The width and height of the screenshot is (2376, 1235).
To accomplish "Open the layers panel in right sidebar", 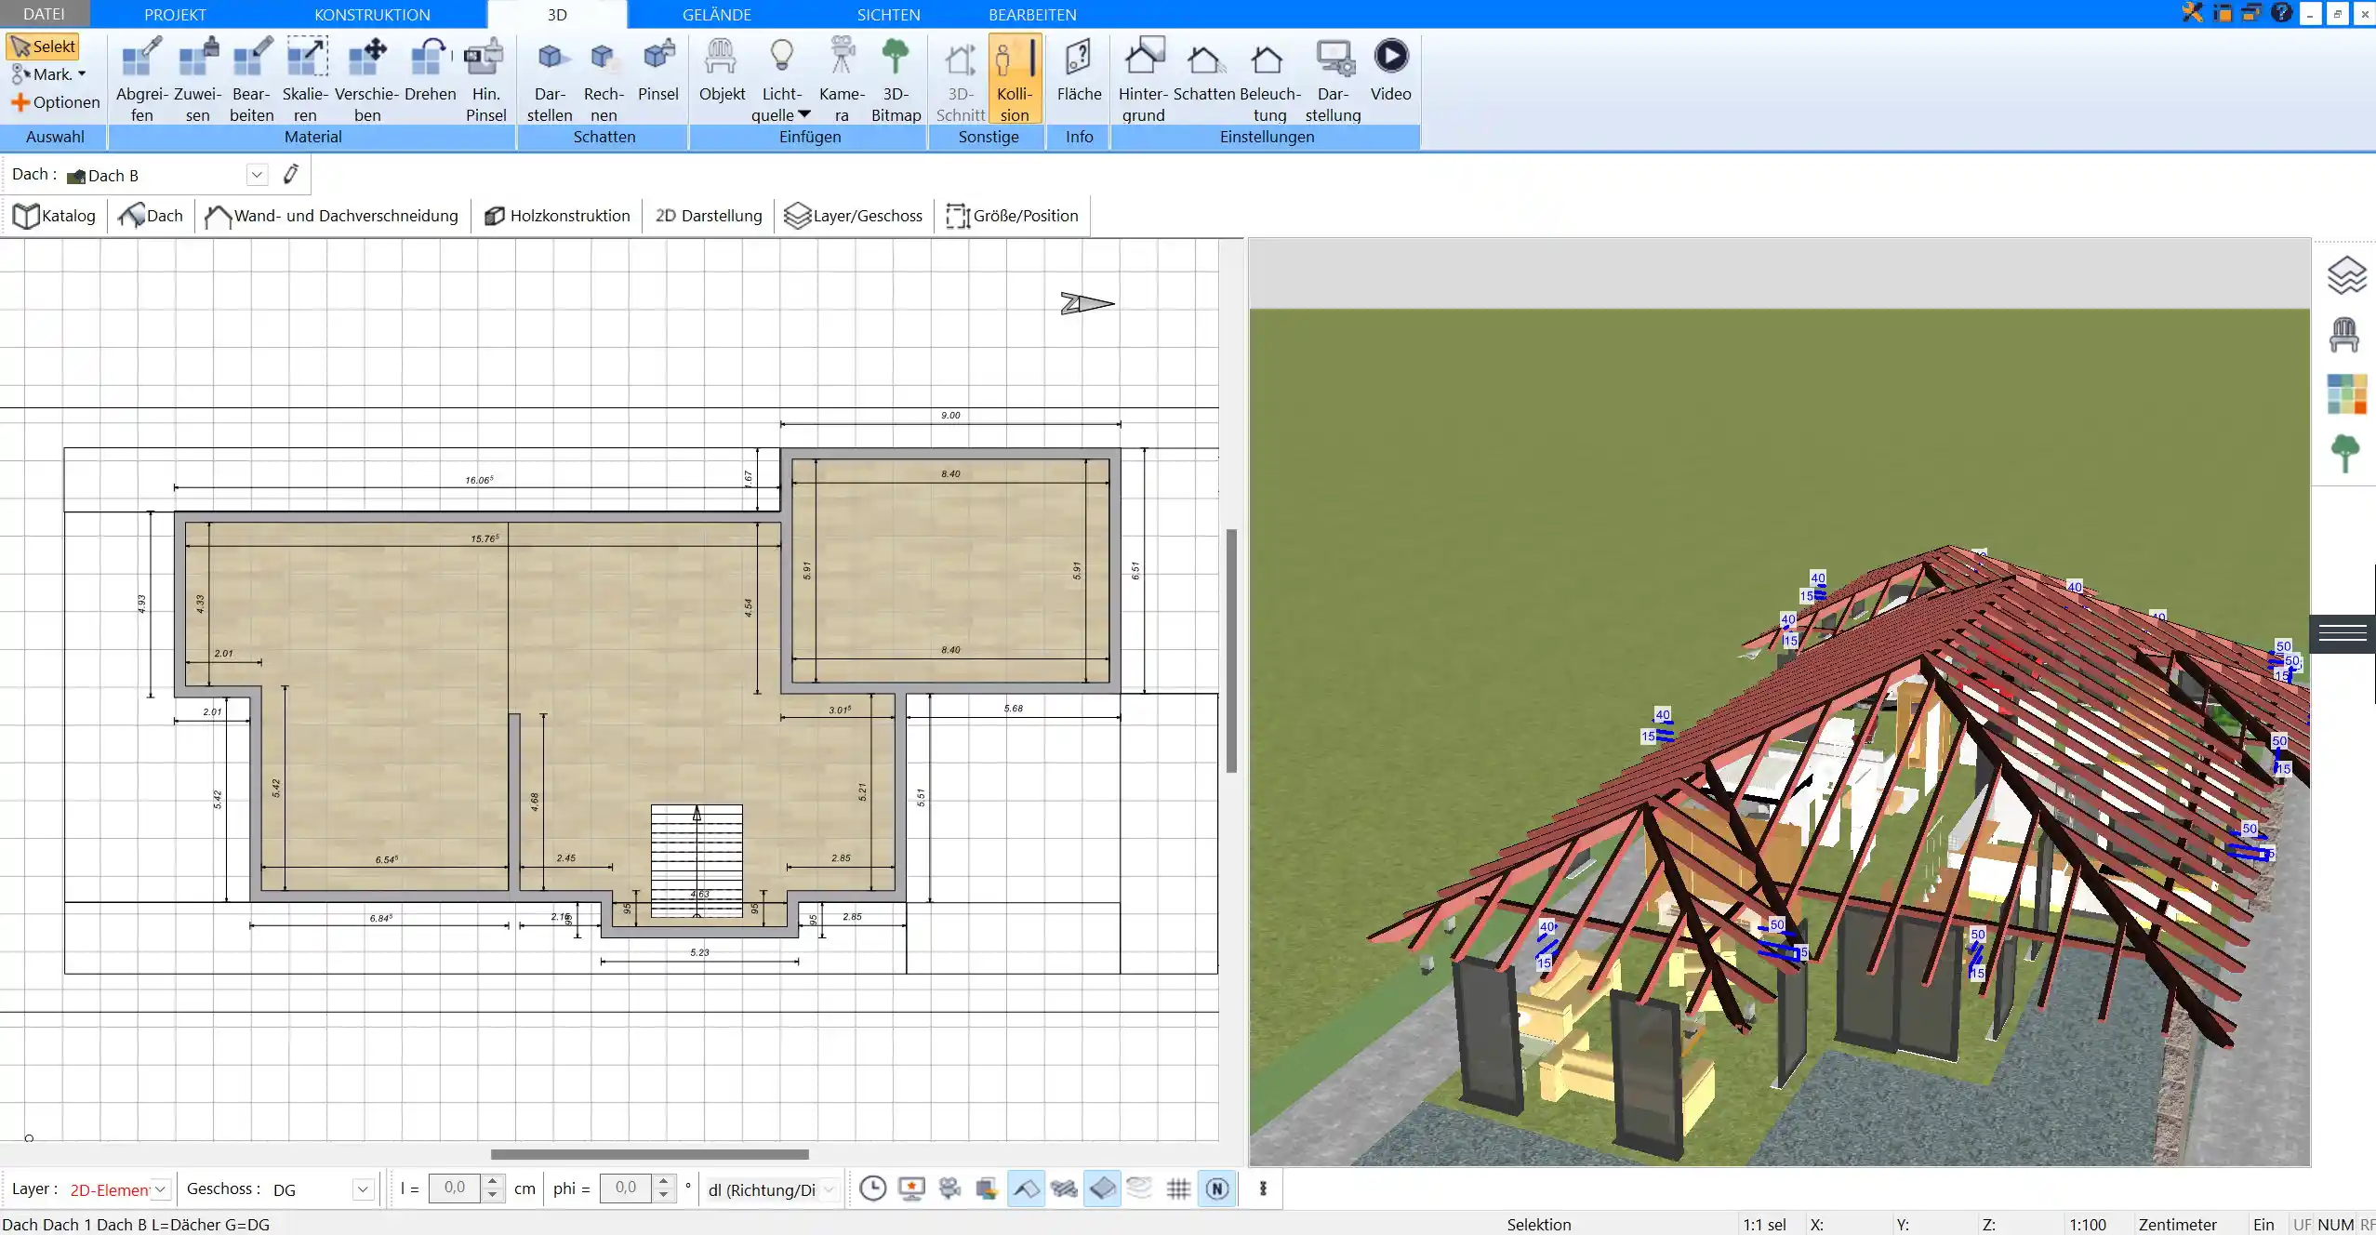I will (x=2345, y=275).
